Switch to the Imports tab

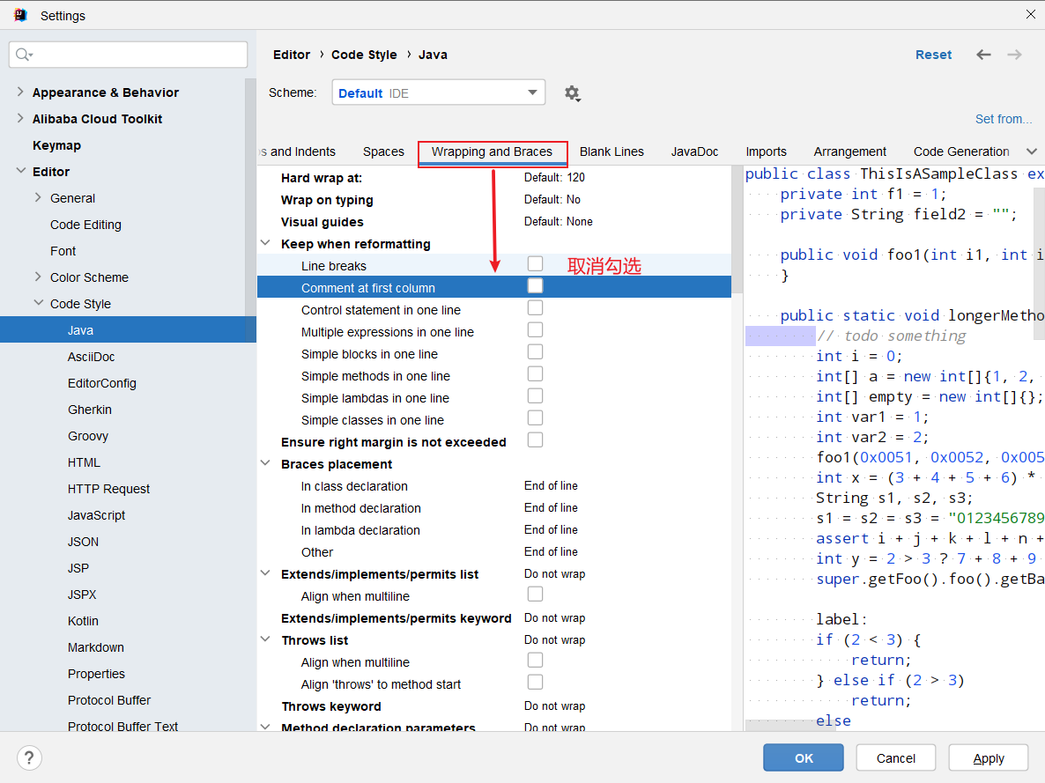tap(766, 152)
